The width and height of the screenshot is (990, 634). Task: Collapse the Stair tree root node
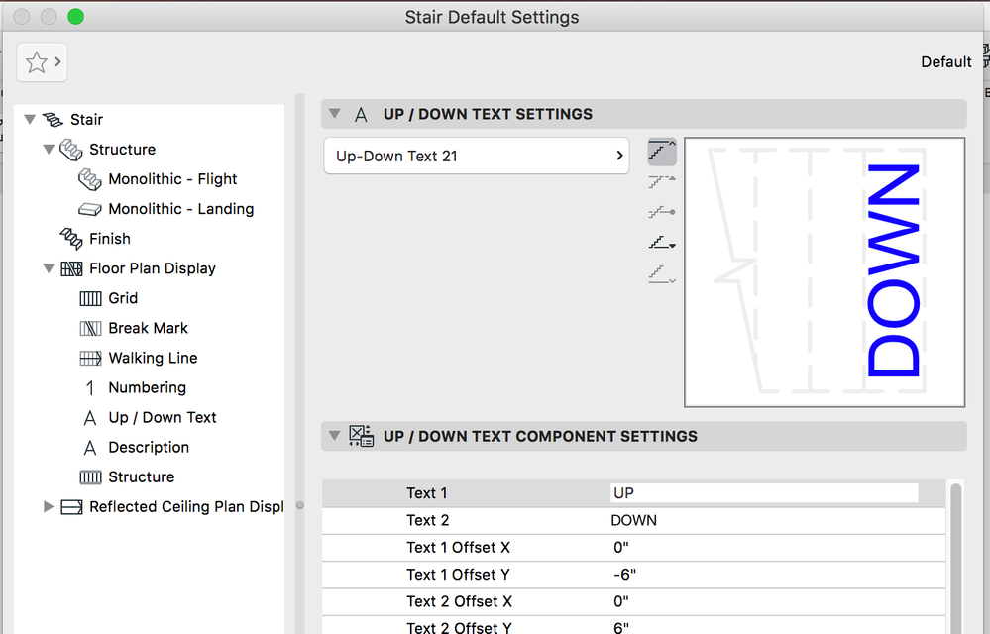tap(30, 119)
